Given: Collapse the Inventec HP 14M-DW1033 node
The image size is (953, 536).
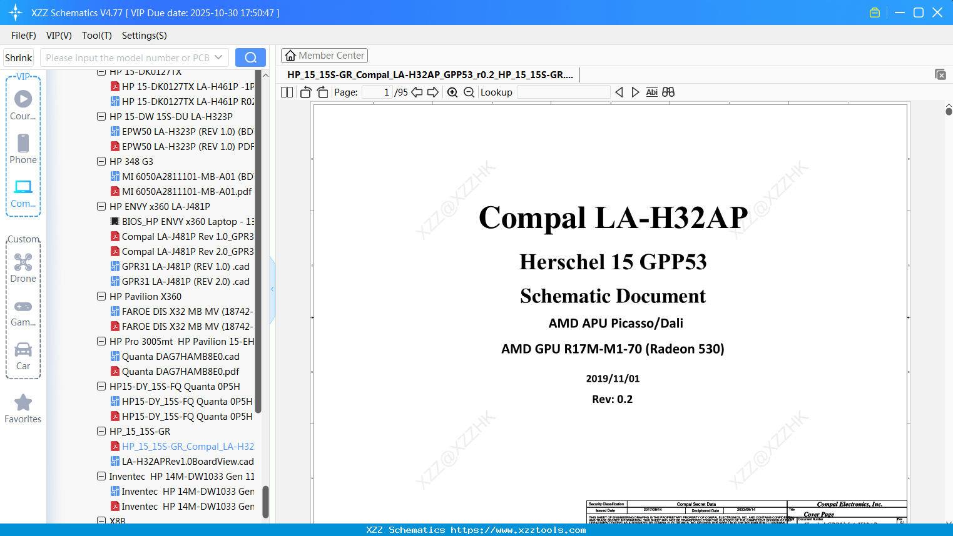Looking at the screenshot, I should (x=101, y=476).
